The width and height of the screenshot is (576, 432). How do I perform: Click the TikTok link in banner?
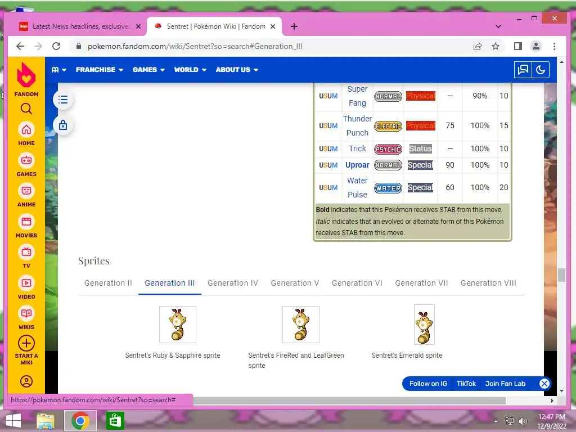(x=466, y=384)
